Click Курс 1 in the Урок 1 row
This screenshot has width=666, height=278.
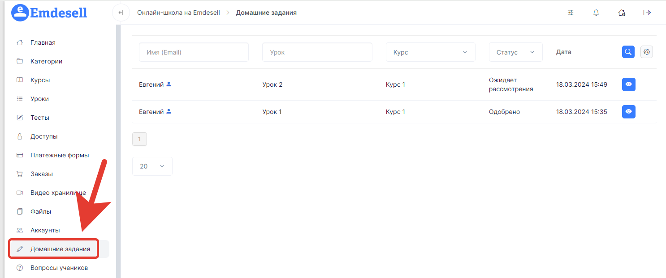(395, 112)
